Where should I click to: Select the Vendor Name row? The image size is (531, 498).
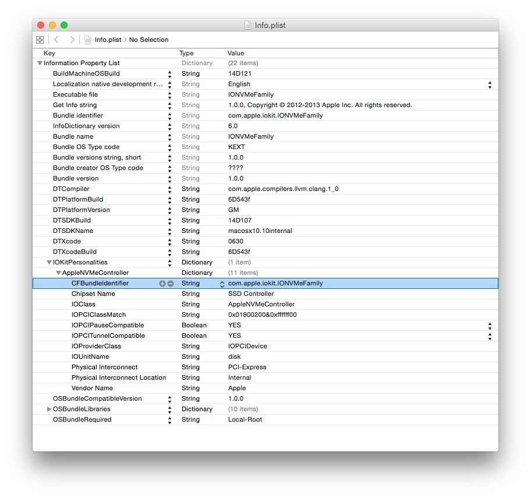(x=265, y=388)
